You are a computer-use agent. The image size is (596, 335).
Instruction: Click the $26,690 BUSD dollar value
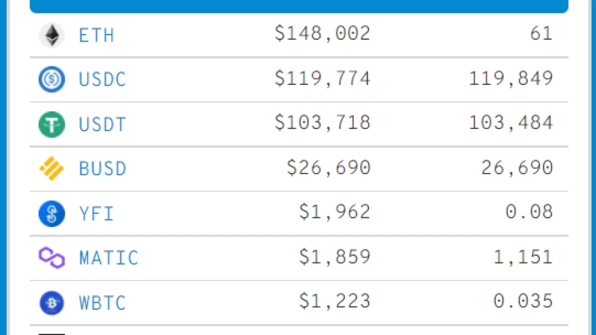[328, 167]
